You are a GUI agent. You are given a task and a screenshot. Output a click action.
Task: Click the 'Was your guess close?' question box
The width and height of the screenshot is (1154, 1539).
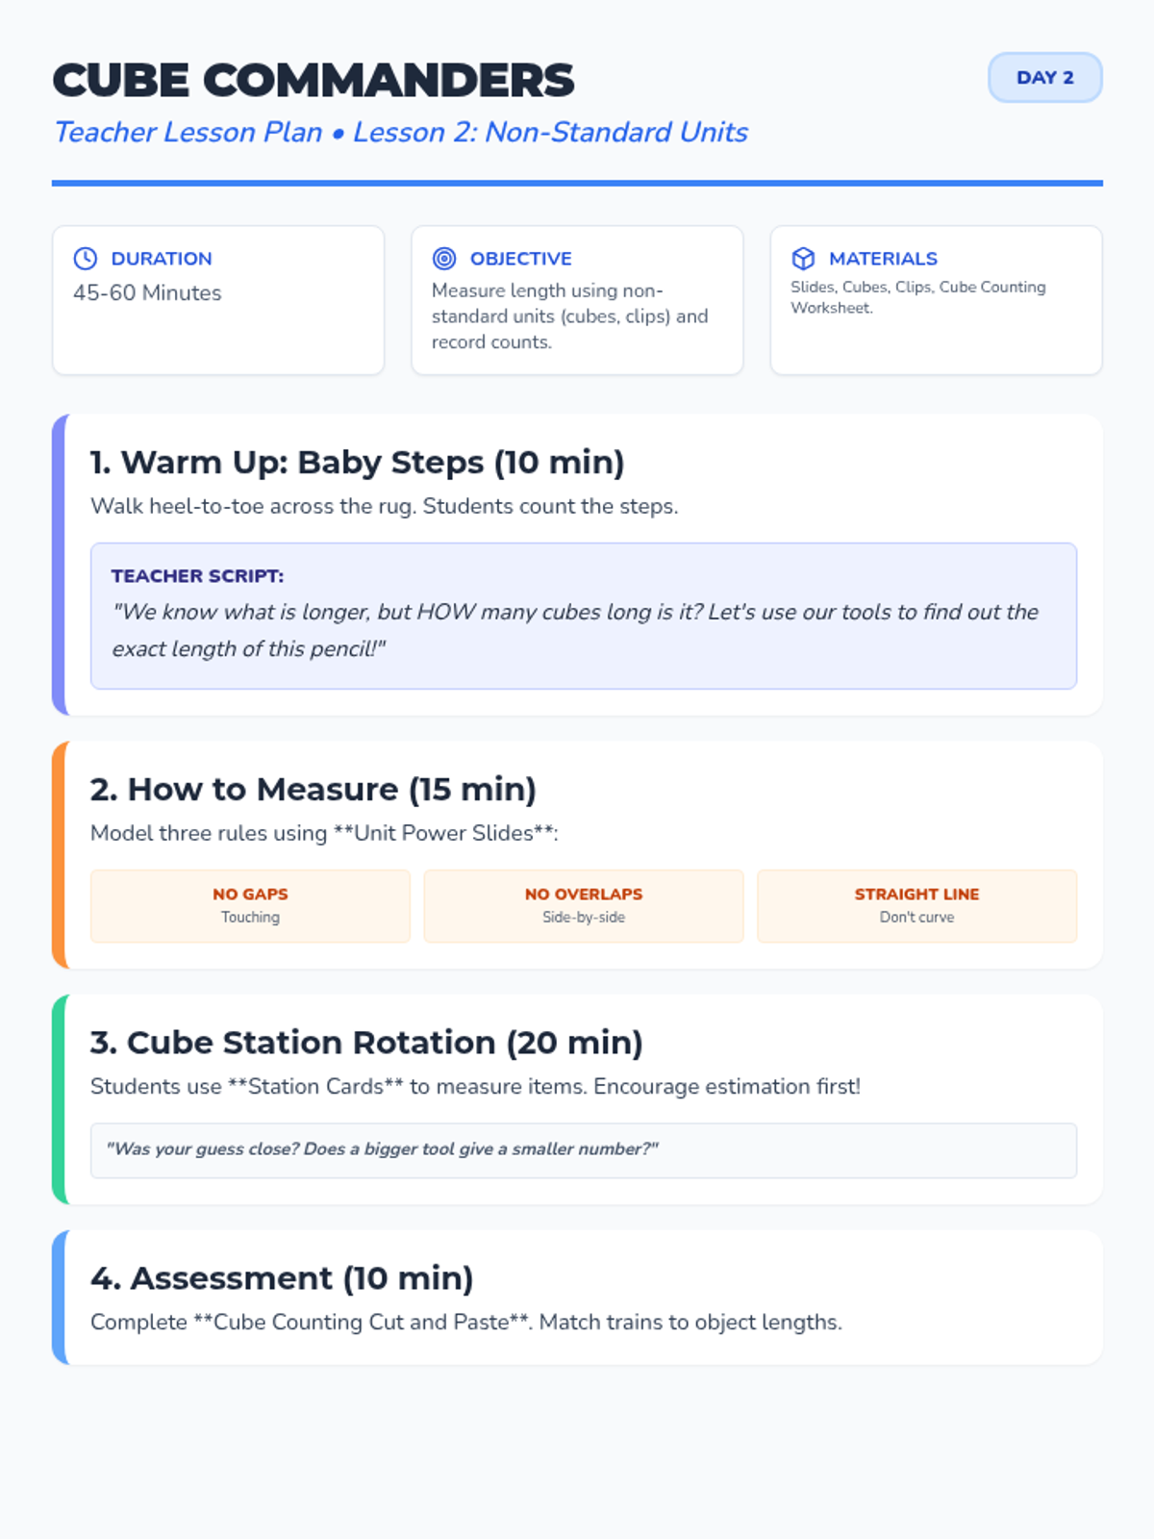coord(583,1149)
